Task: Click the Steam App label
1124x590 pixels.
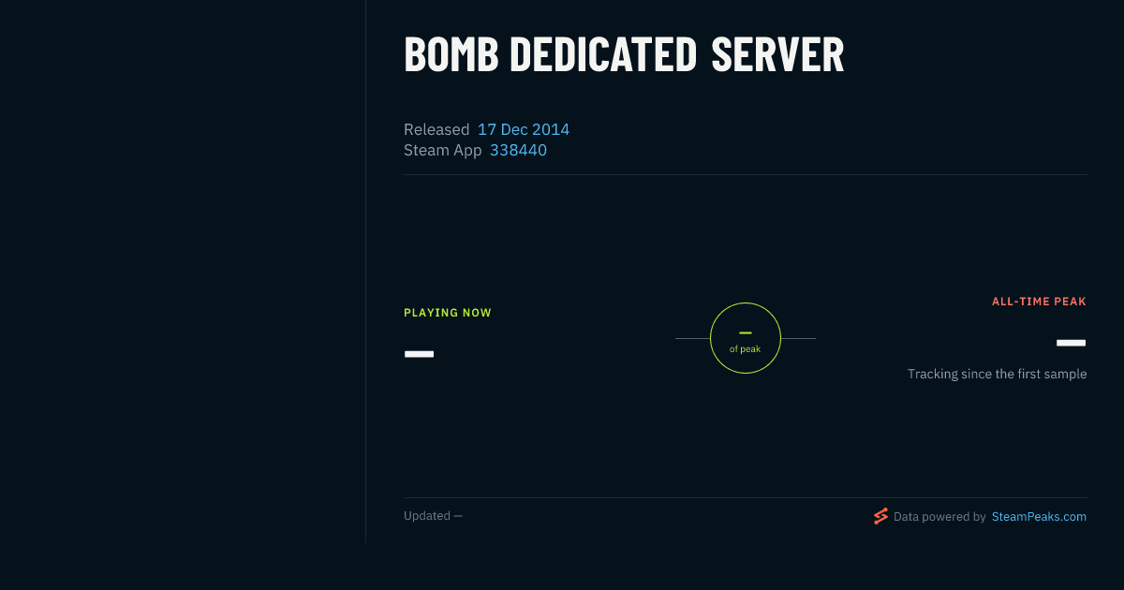Action: click(x=443, y=150)
